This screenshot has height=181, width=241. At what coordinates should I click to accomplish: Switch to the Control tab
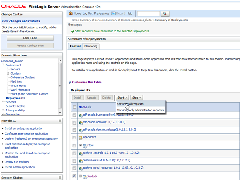point(75,46)
